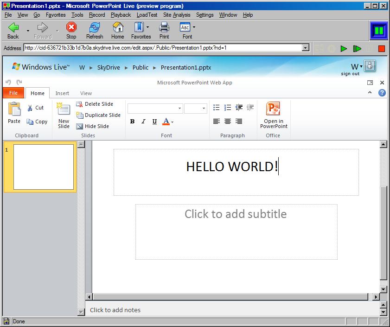Click Hide Slide in Slides group
390x327 pixels.
pos(93,126)
